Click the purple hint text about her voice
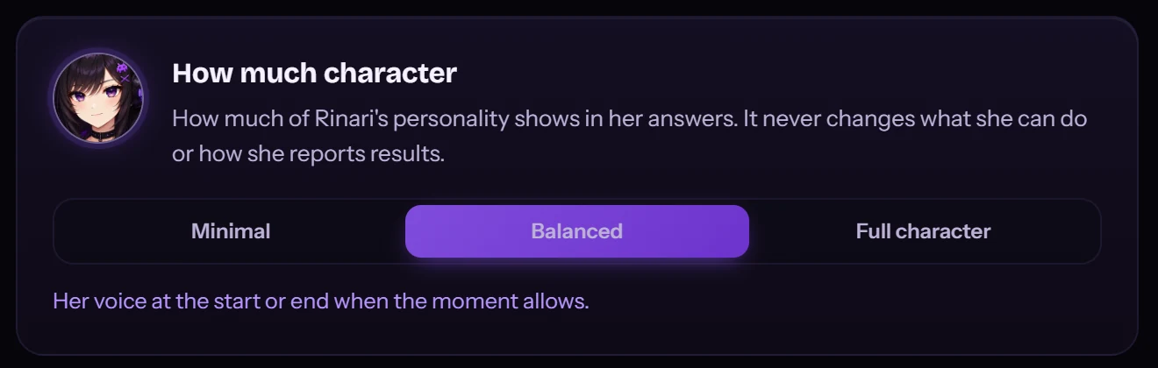 [x=320, y=301]
